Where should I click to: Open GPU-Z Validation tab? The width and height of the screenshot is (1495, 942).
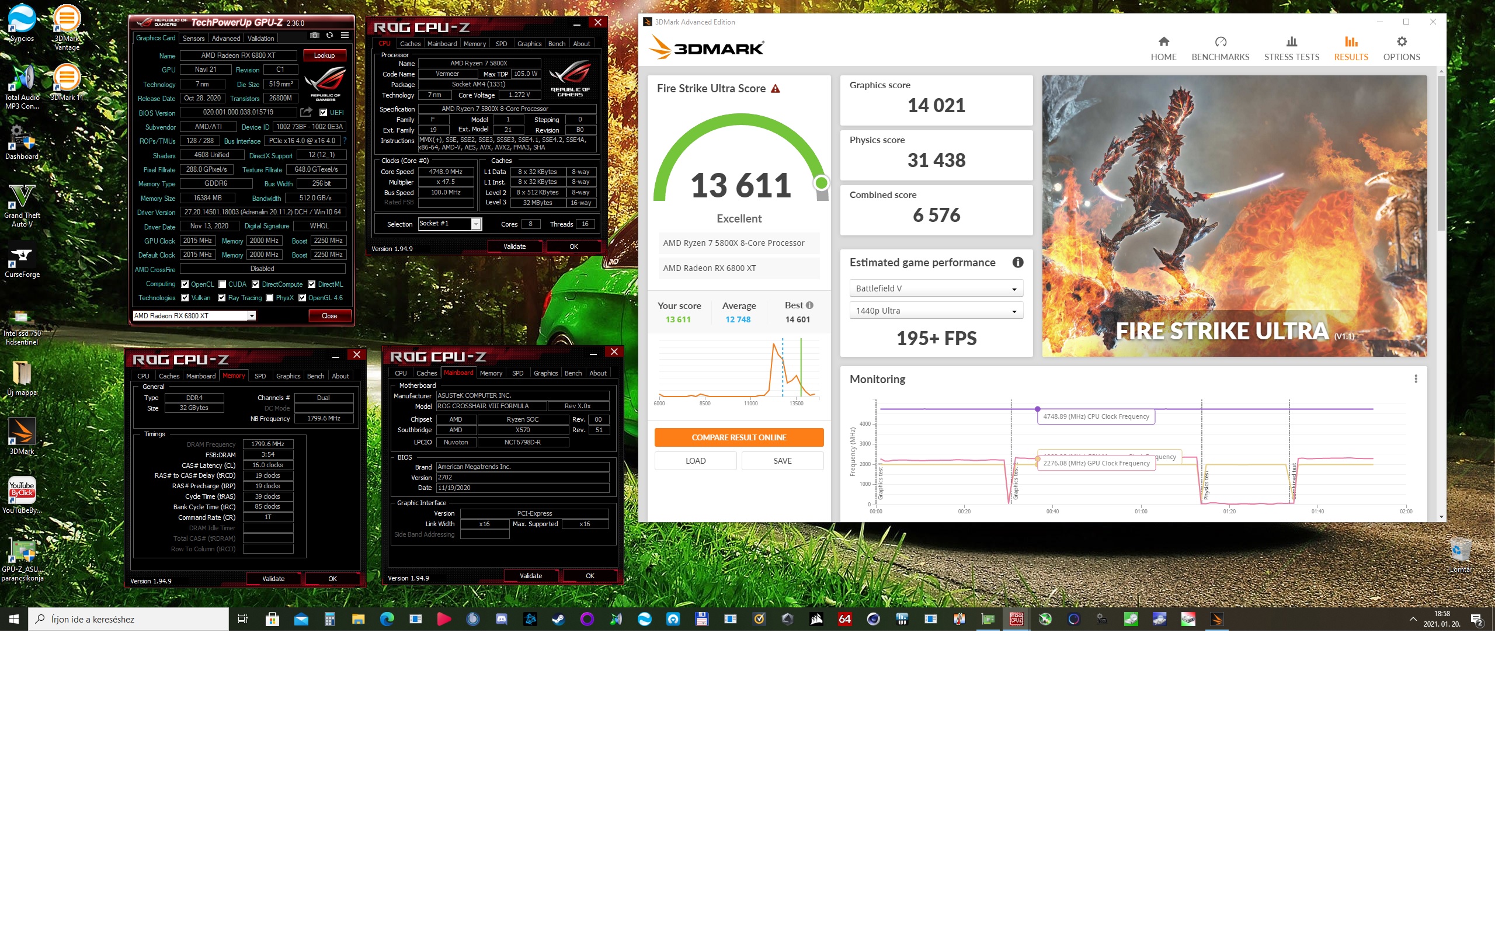[261, 39]
